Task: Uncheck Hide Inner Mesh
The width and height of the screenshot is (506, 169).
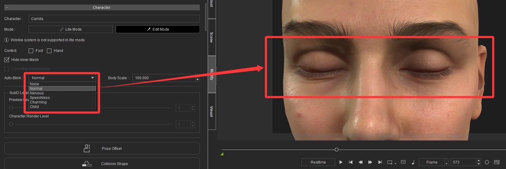Action: coord(7,60)
